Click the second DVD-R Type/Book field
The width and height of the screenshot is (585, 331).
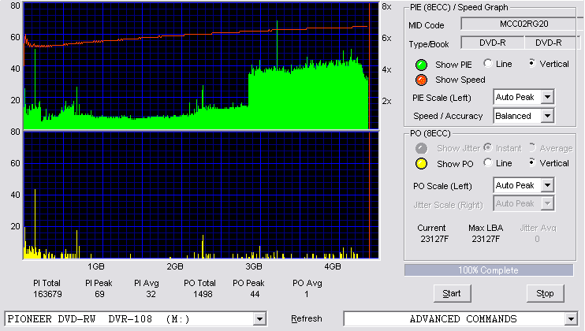(552, 43)
